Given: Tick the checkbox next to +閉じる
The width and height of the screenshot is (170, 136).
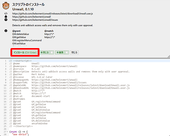Looking at the screenshot, I should click(52, 52).
